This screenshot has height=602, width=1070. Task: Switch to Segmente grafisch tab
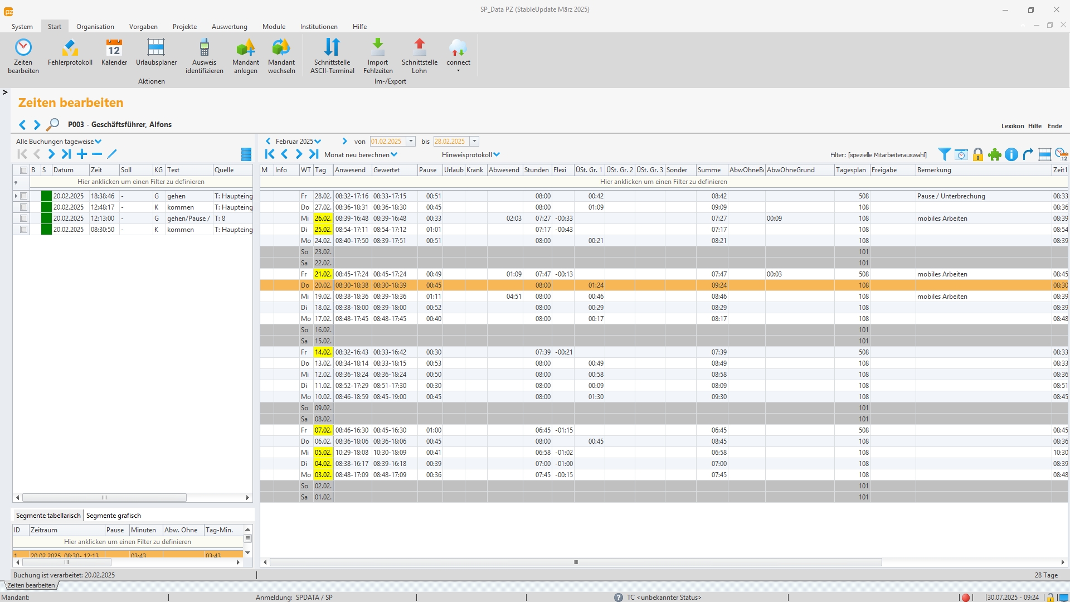114,516
